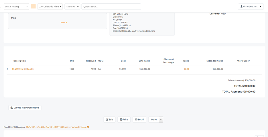Click the cloud upload icon in Upload New Documents
Image resolution: width=268 pixels, height=137 pixels.
(x=12, y=108)
